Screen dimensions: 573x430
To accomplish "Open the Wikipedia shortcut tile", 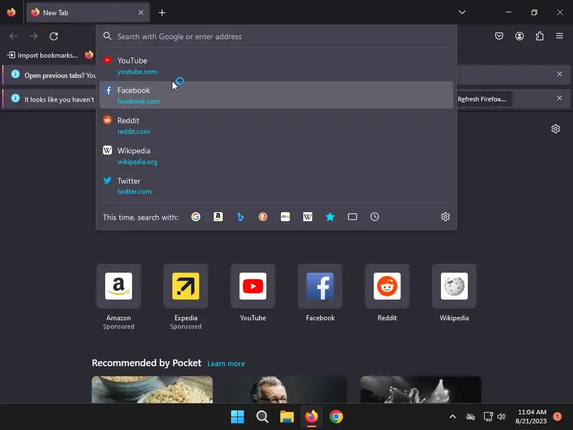I will [454, 286].
